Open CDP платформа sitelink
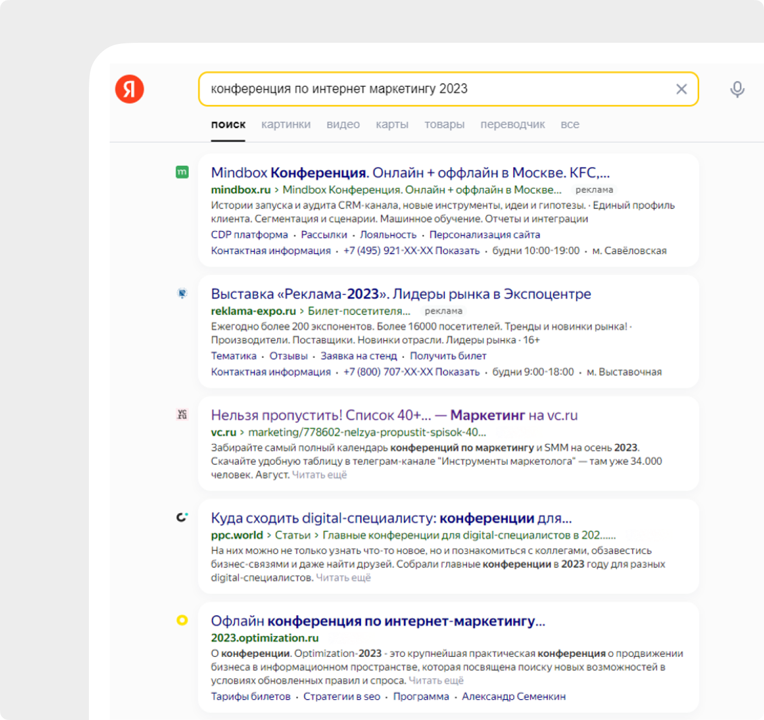 pyautogui.click(x=249, y=235)
